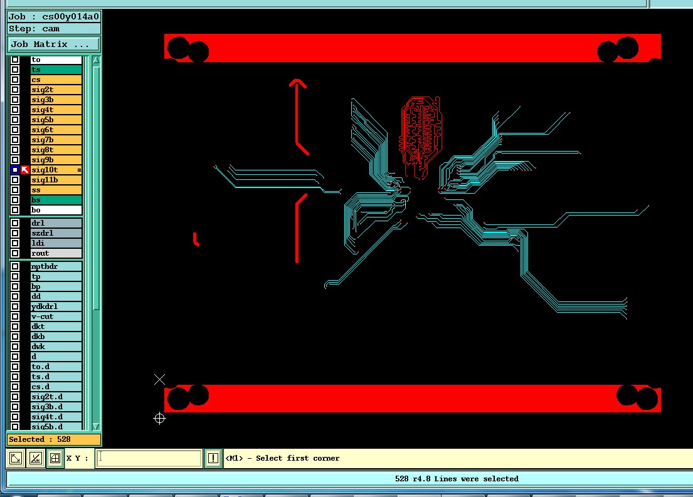Toggle the checkbox for layer dkt
Image resolution: width=693 pixels, height=497 pixels.
15,327
